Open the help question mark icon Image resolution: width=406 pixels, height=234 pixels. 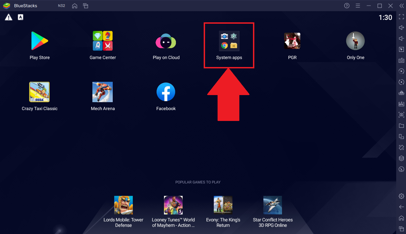pos(347,6)
